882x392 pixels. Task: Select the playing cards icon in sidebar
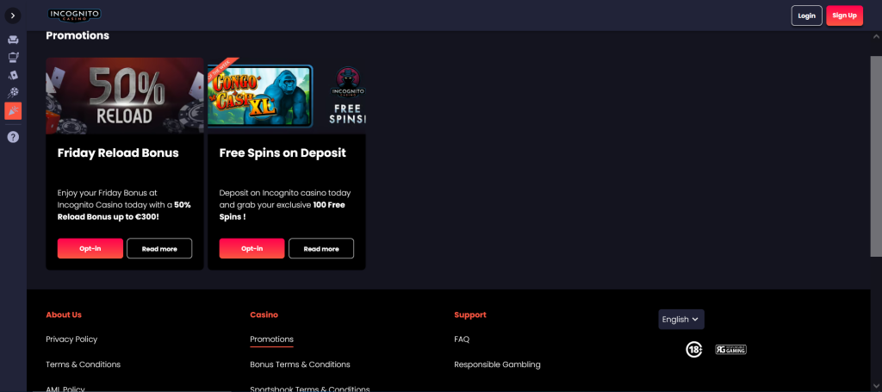(x=13, y=75)
